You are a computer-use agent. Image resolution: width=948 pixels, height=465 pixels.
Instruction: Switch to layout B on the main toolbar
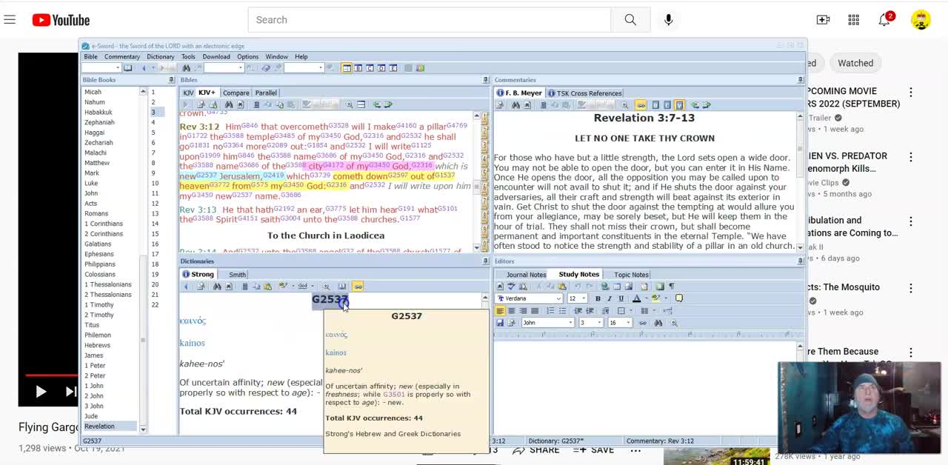358,68
